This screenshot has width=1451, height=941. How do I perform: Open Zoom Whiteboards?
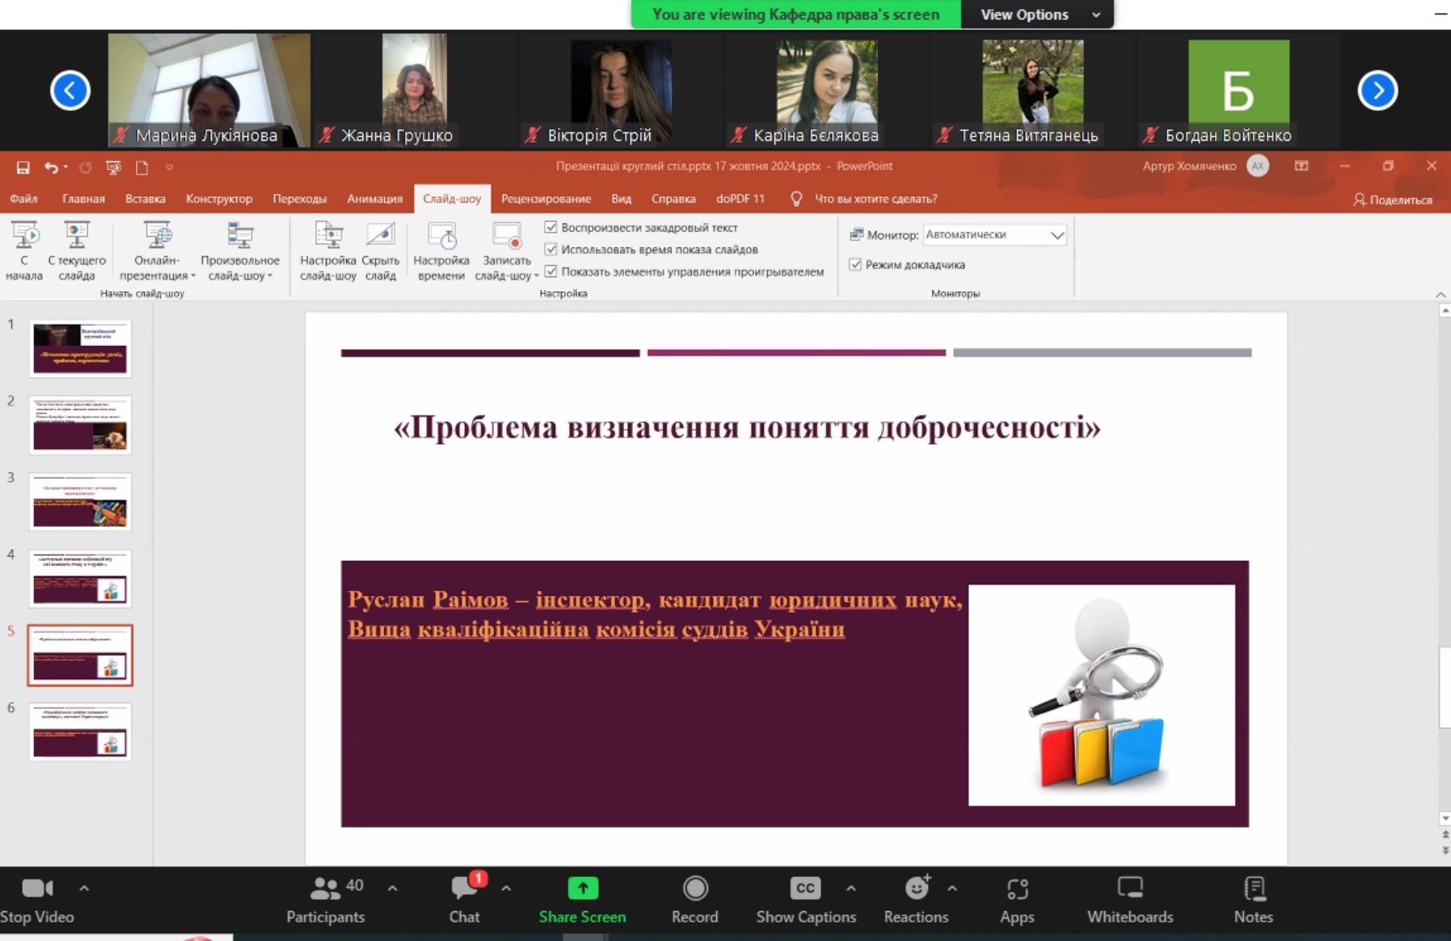1129,898
